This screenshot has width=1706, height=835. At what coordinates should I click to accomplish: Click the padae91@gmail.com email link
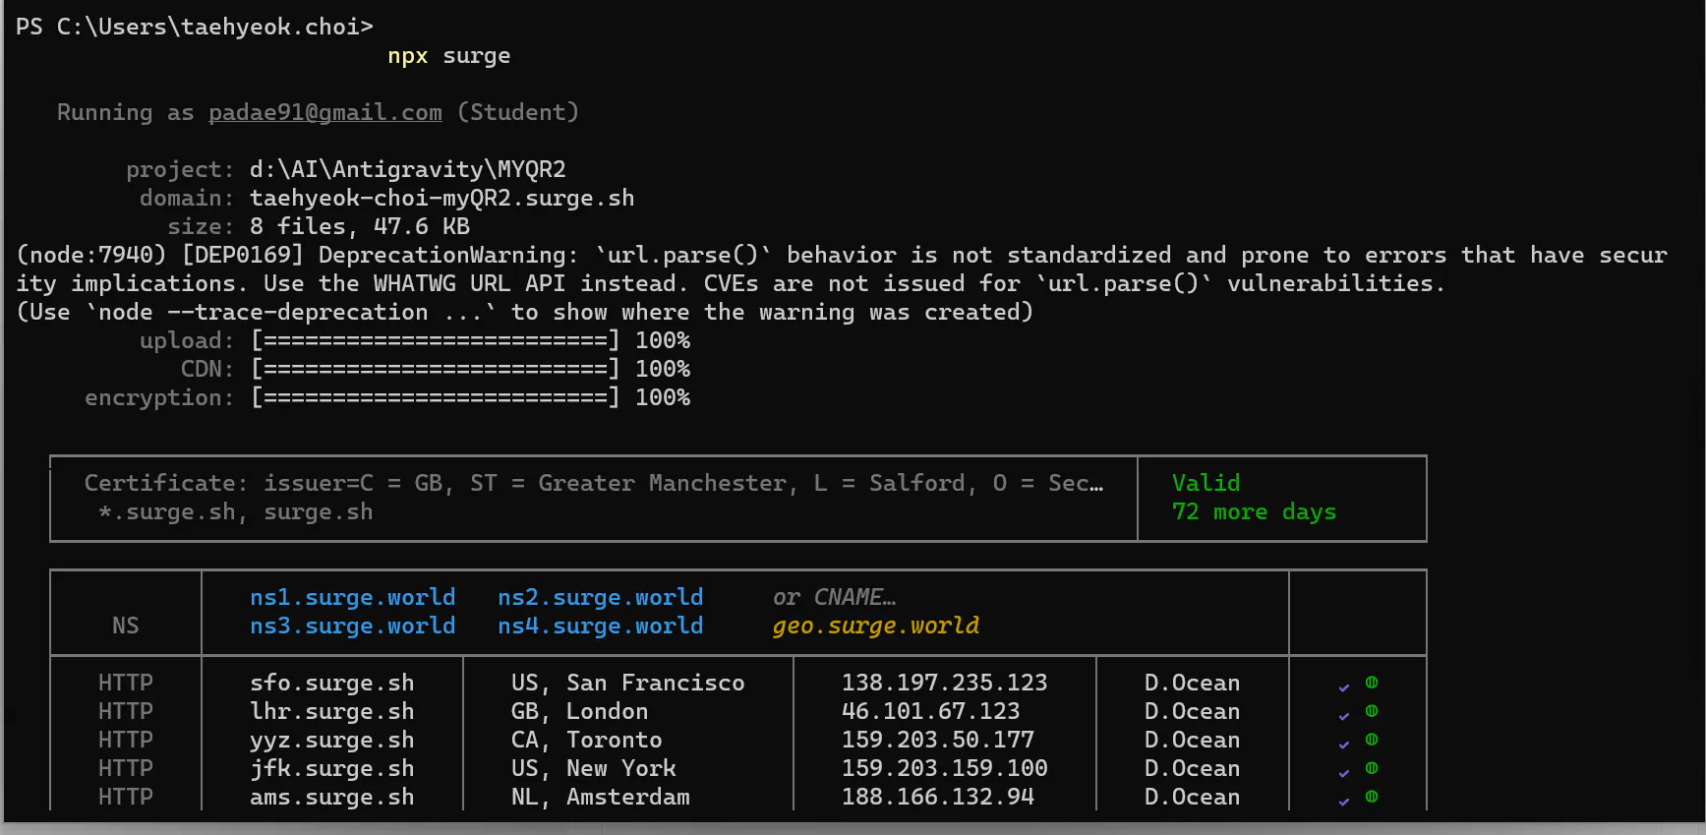point(324,112)
